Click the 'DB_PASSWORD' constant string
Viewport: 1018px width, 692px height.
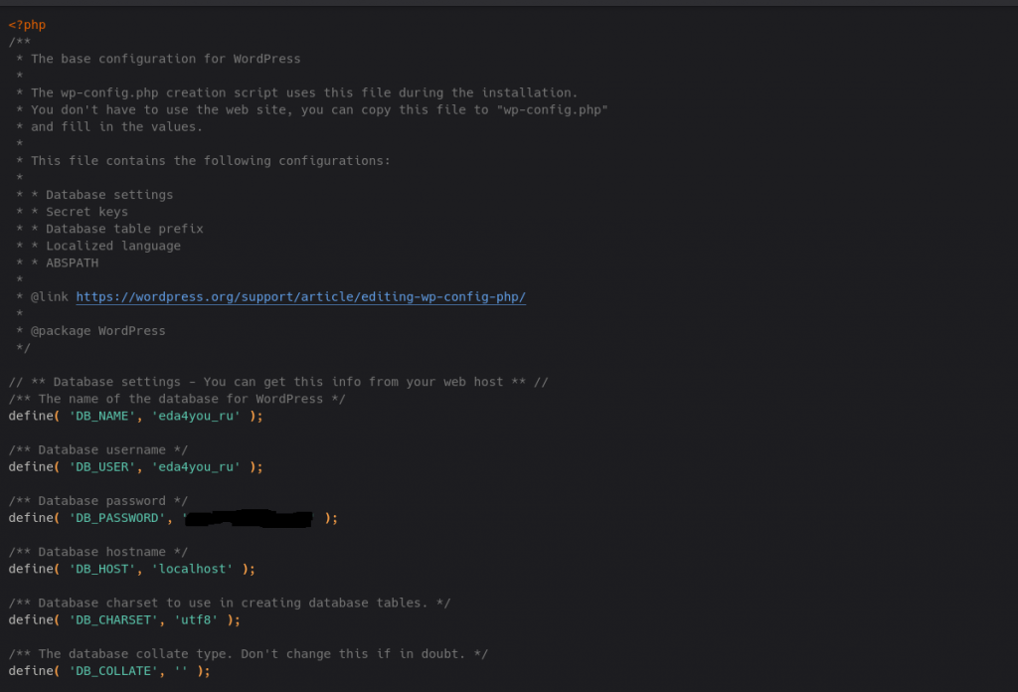click(117, 518)
